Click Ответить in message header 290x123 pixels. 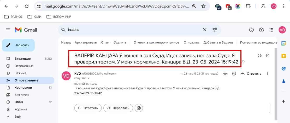pos(251,74)
